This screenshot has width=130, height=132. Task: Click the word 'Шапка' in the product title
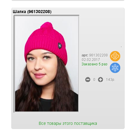(19, 12)
